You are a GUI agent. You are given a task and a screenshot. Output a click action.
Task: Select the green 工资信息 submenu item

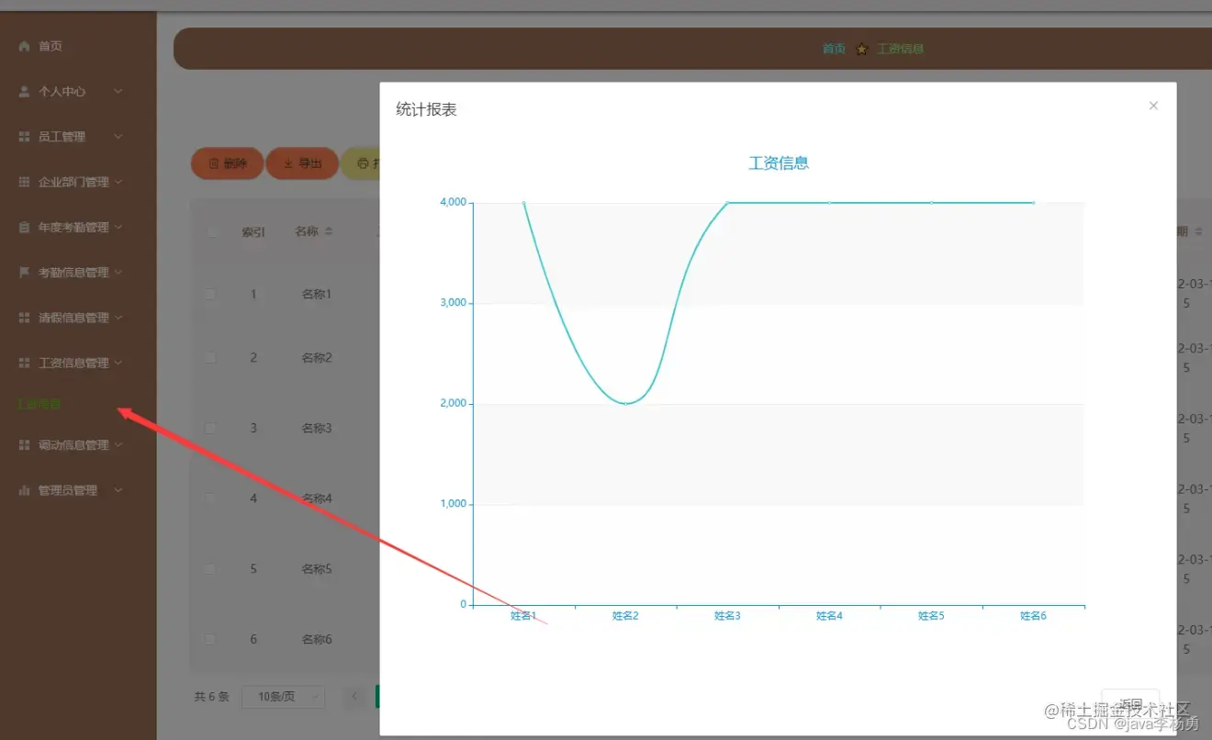[39, 404]
